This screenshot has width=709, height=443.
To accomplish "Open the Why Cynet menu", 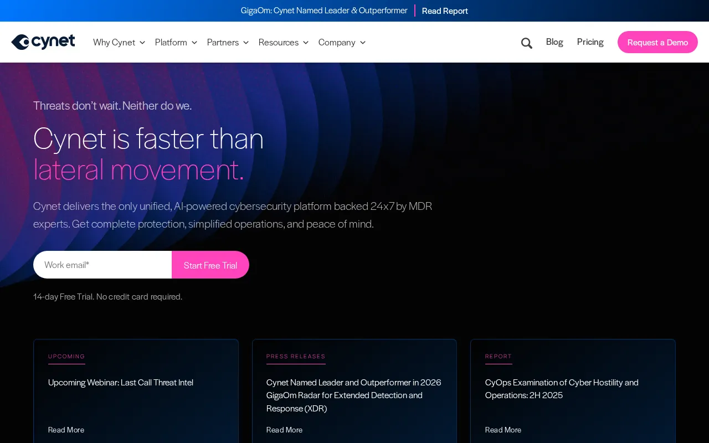I will [114, 42].
